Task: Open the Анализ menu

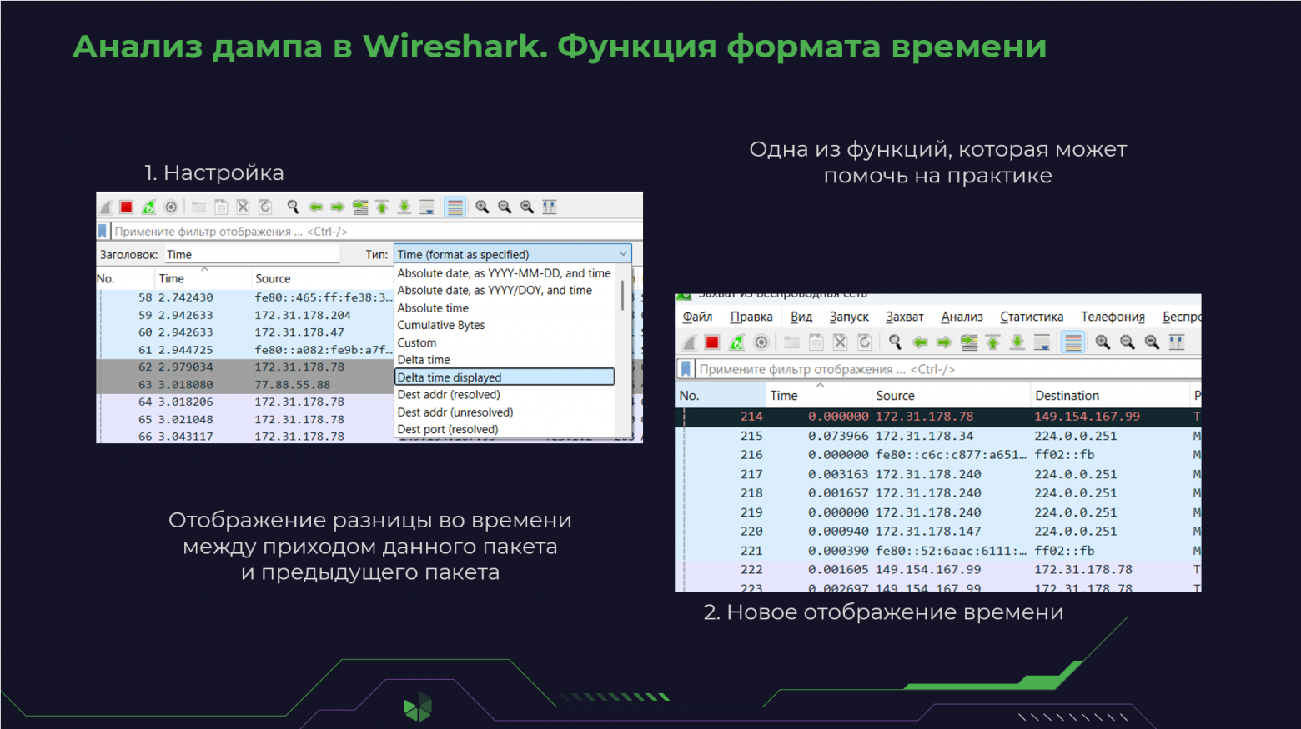Action: point(962,317)
